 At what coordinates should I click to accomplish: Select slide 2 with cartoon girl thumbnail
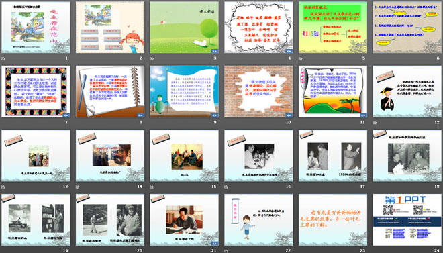[x=110, y=28]
